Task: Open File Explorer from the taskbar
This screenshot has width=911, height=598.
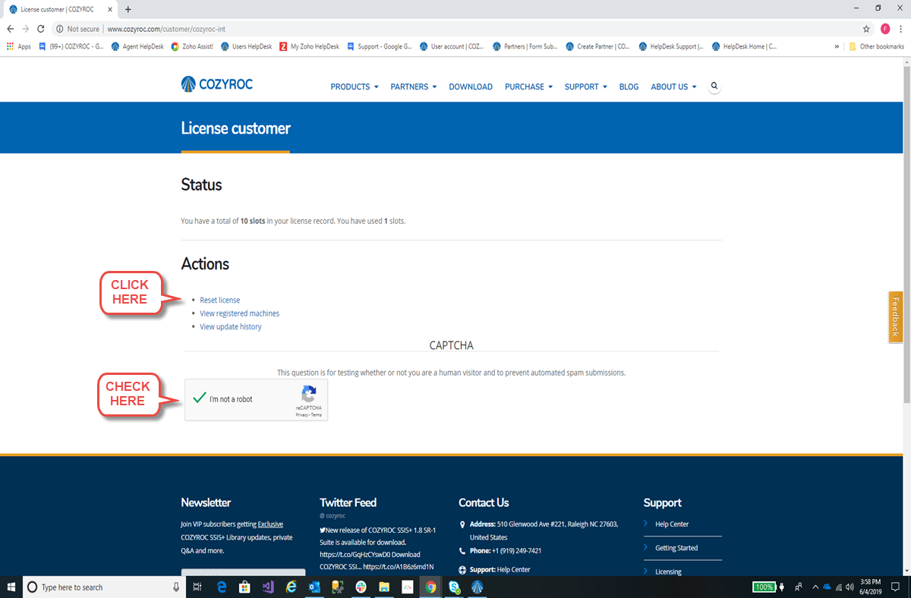Action: [x=384, y=587]
